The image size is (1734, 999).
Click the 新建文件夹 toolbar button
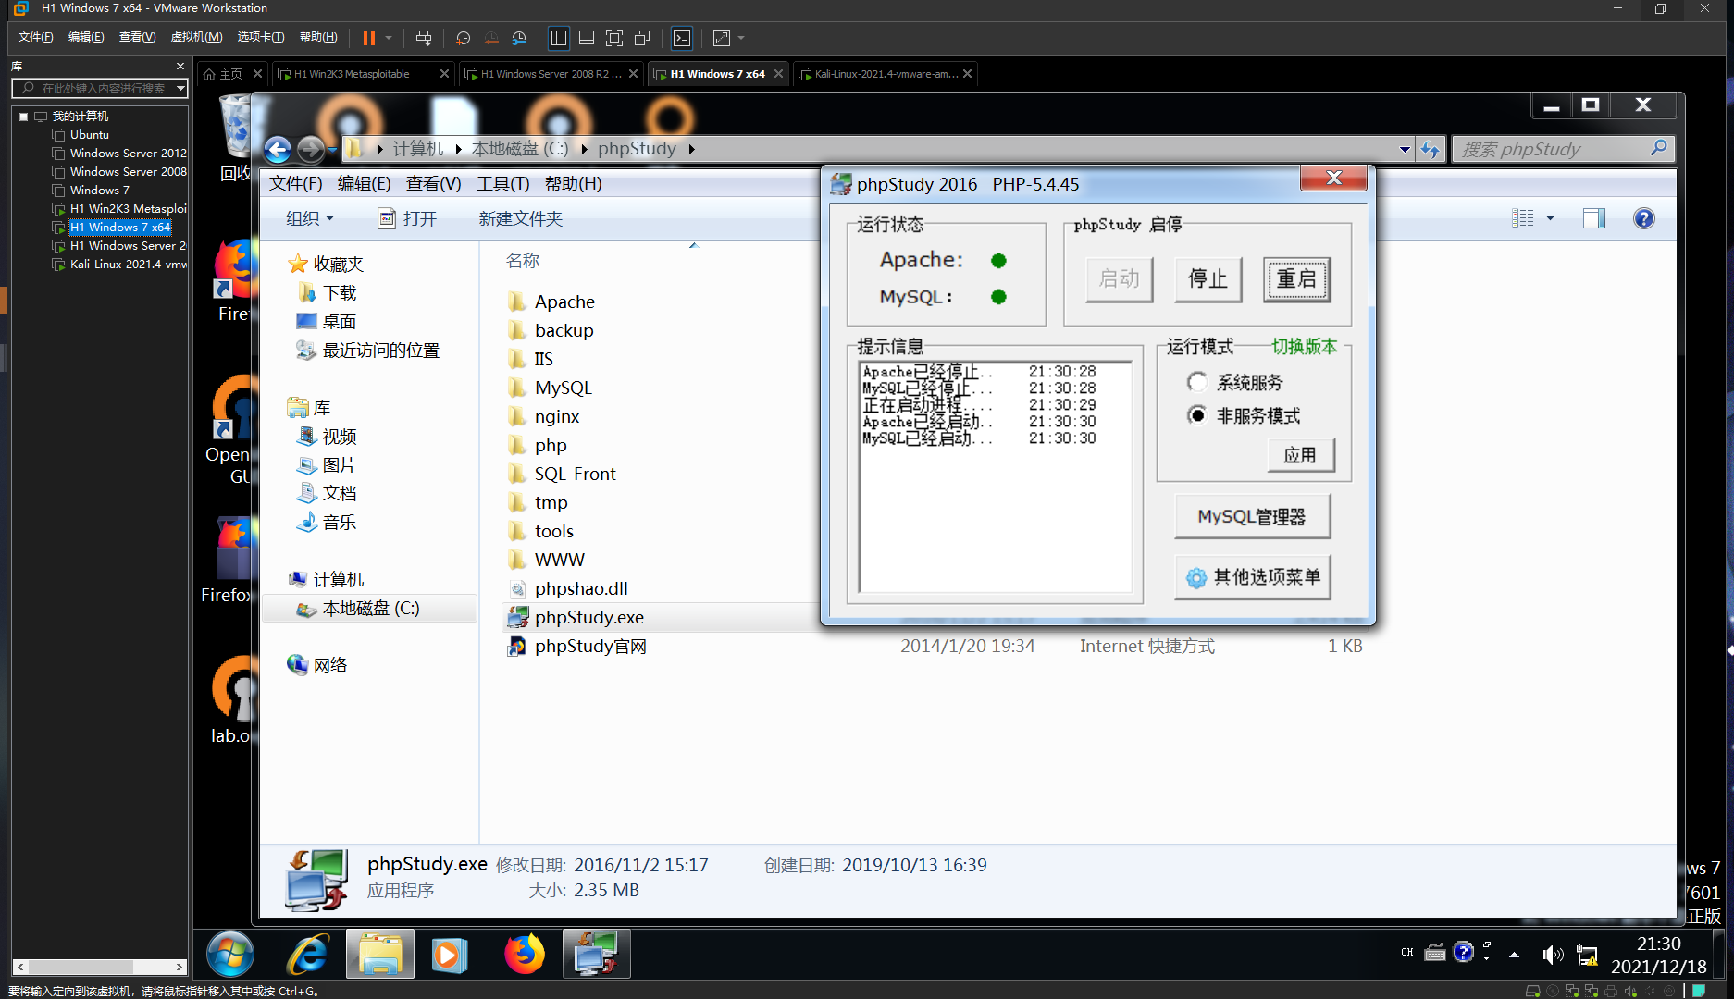coord(520,218)
